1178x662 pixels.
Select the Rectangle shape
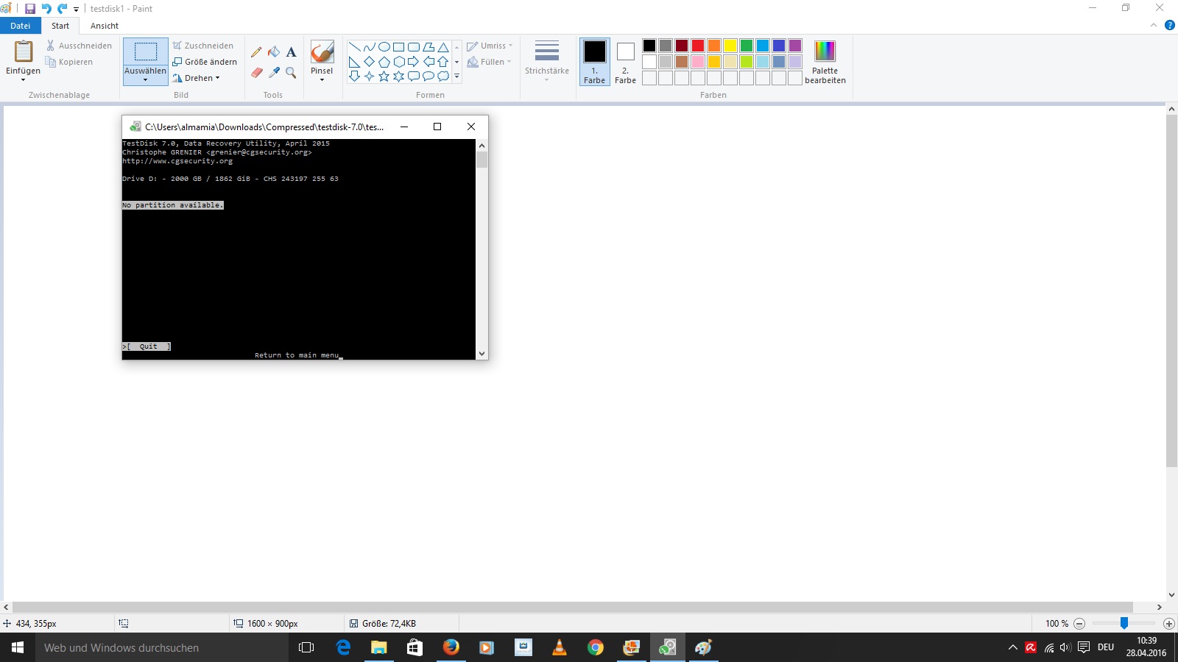click(399, 47)
